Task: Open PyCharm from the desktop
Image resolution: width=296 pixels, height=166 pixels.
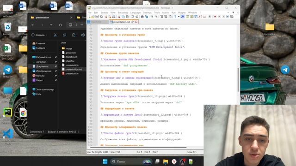Action: tap(7, 113)
